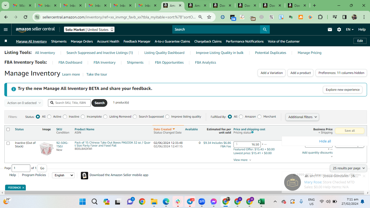The width and height of the screenshot is (370, 208).
Task: Reload the page with the refresh icon
Action: click(x=25, y=17)
